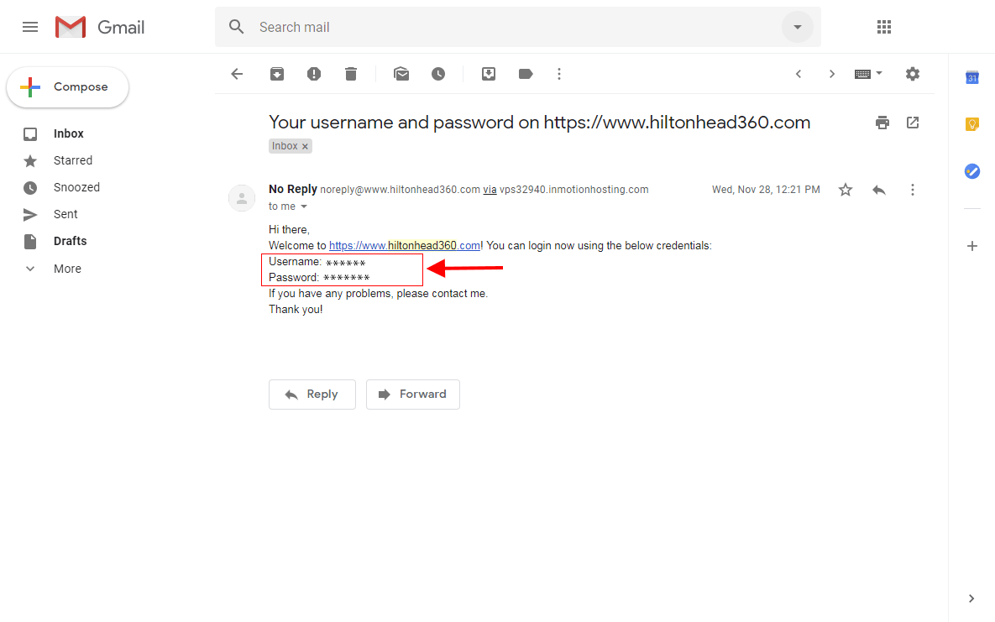Click the Forward button
The height and width of the screenshot is (622, 995).
click(412, 395)
